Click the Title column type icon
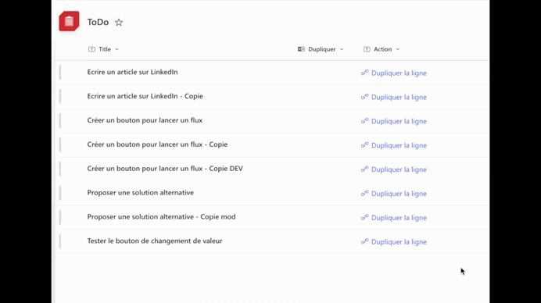The height and width of the screenshot is (303, 541). coord(91,49)
